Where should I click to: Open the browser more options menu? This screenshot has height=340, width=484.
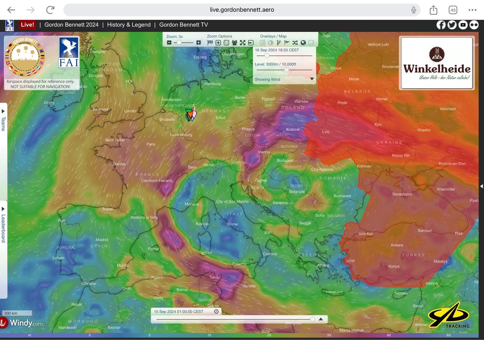pyautogui.click(x=472, y=10)
